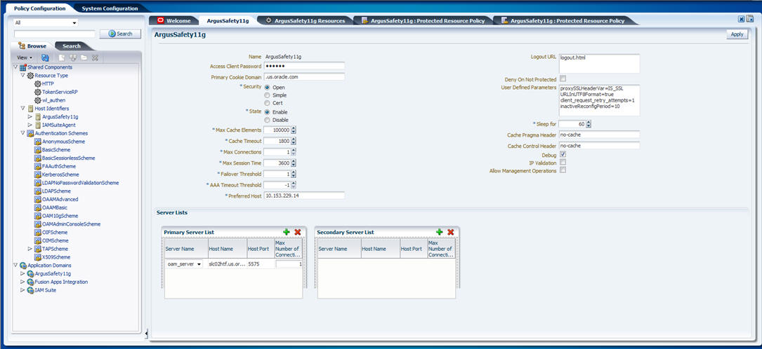The image size is (762, 349).
Task: Click the Apply button
Action: click(737, 34)
